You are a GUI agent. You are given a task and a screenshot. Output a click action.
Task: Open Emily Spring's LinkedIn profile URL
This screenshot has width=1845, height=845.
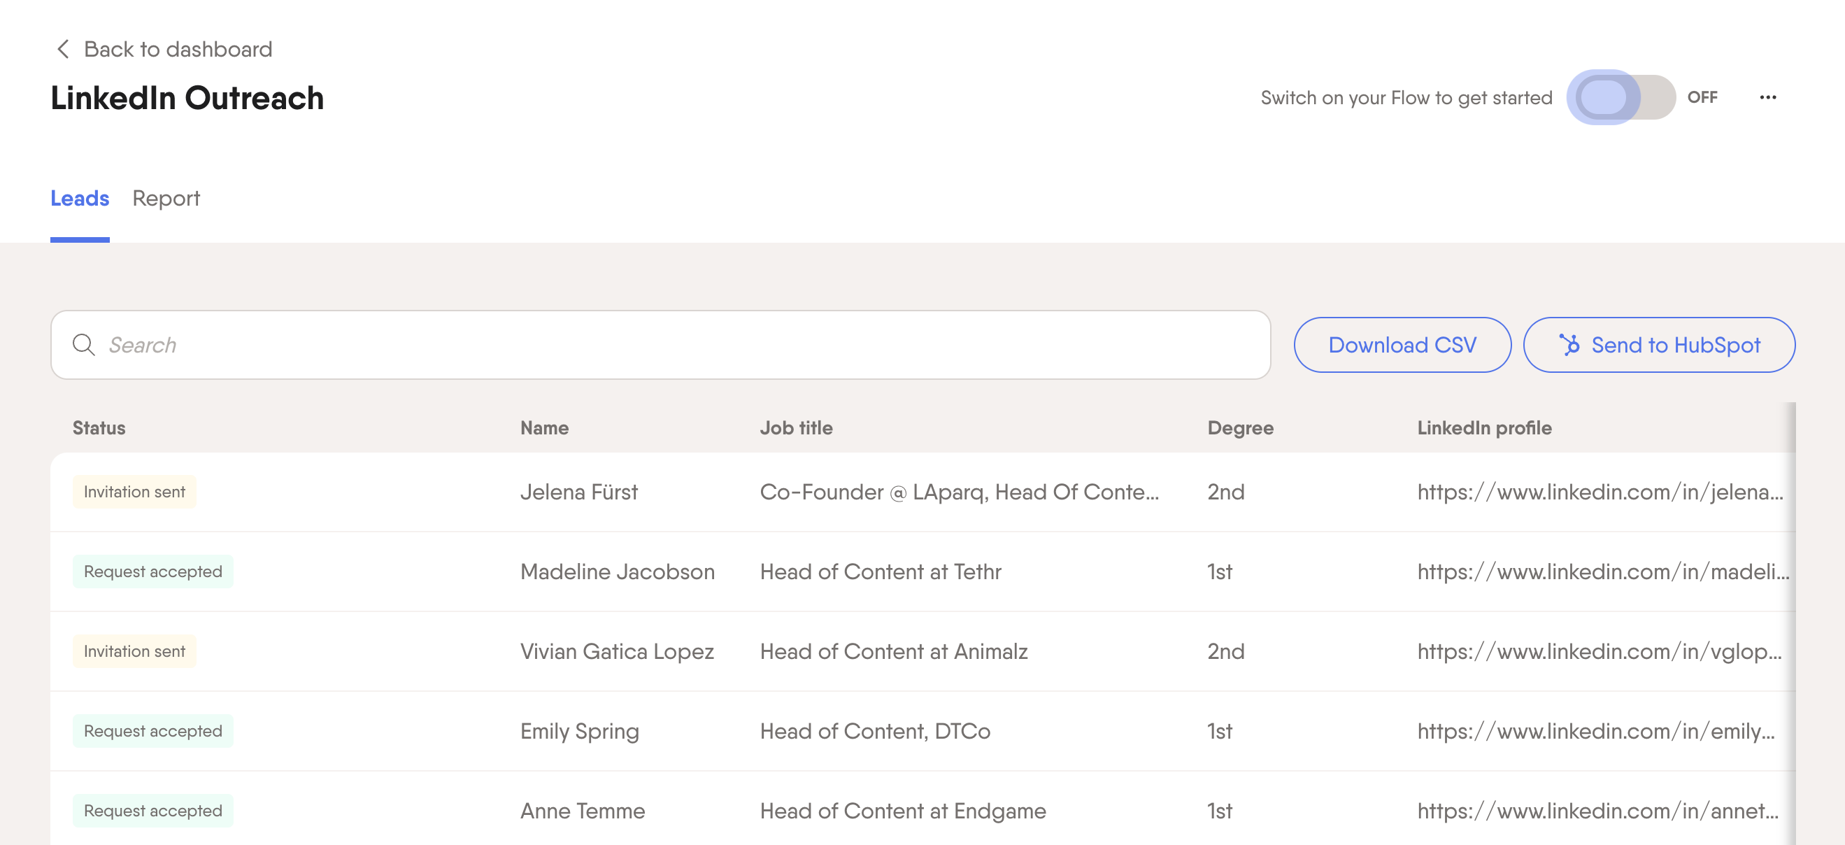(x=1596, y=731)
